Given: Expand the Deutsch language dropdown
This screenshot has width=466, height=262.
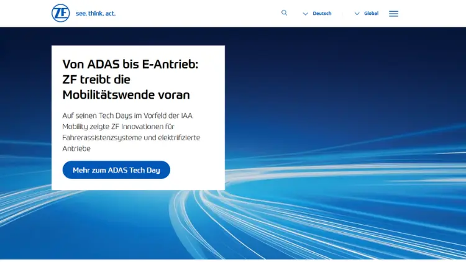Looking at the screenshot, I should (317, 14).
